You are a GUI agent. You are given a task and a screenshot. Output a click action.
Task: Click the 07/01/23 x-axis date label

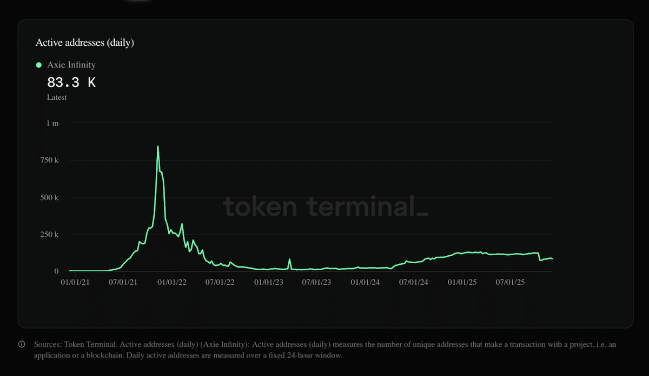(x=317, y=282)
